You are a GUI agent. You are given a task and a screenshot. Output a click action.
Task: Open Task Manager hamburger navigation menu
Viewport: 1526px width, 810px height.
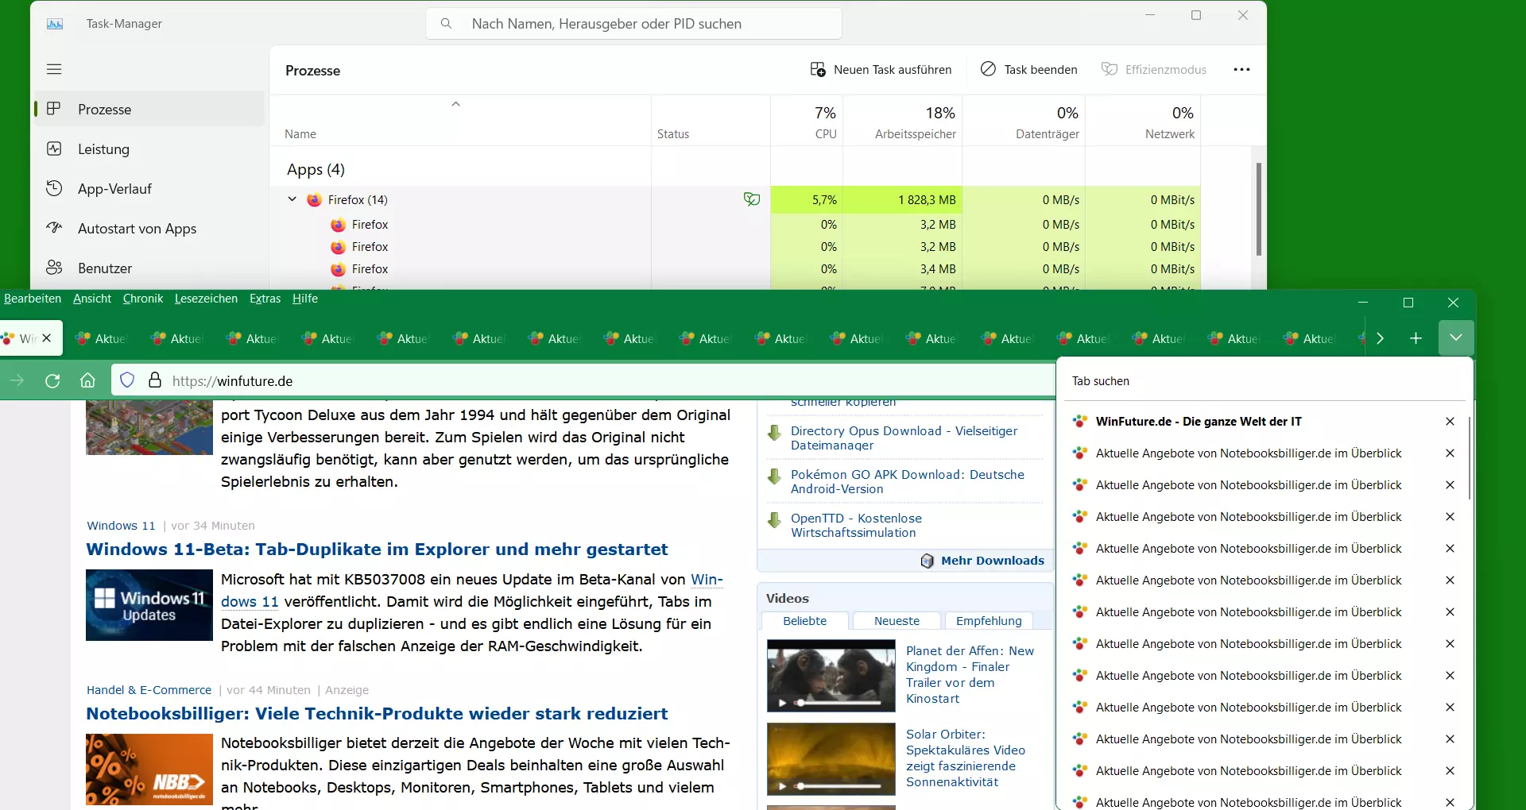[x=54, y=69]
